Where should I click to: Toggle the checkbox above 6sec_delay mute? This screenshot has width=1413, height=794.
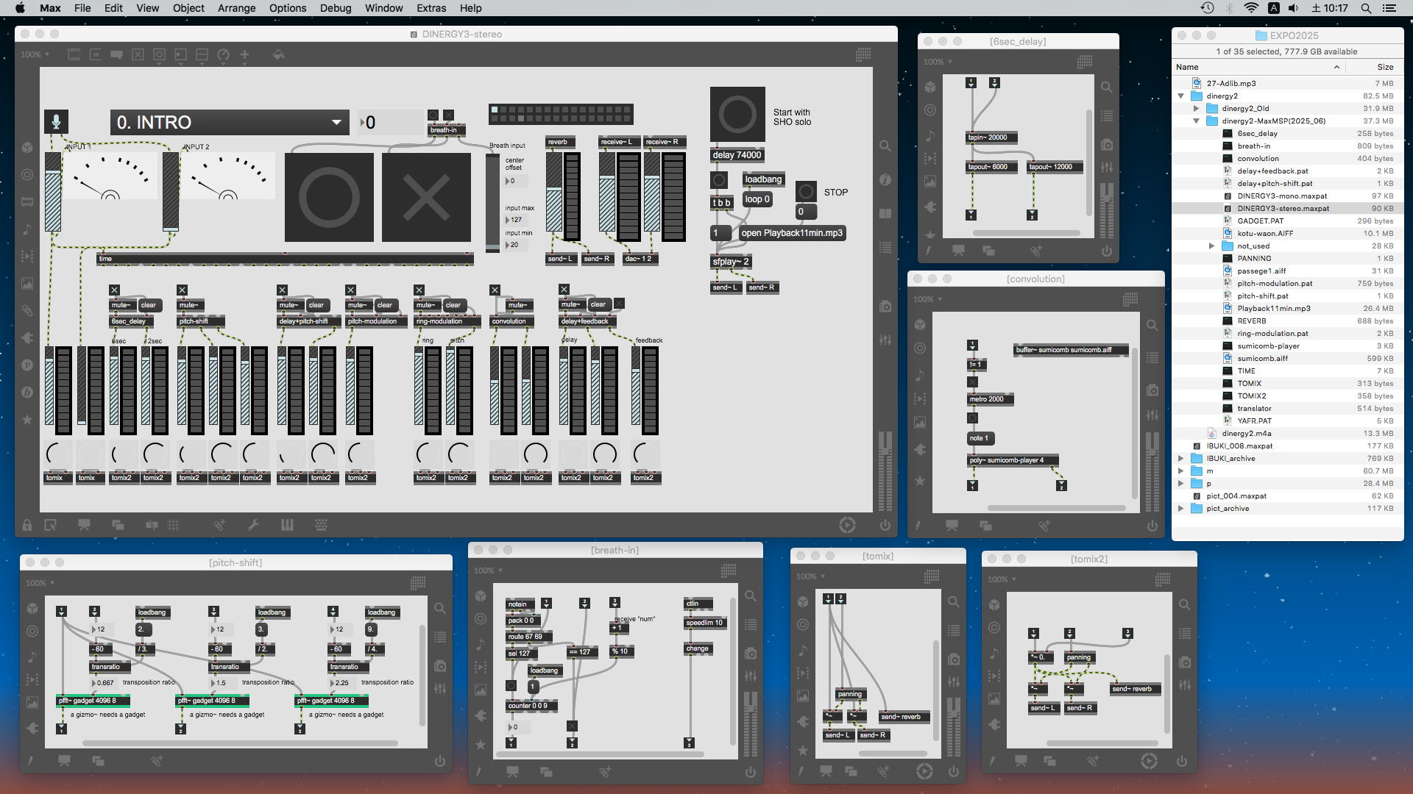point(114,290)
